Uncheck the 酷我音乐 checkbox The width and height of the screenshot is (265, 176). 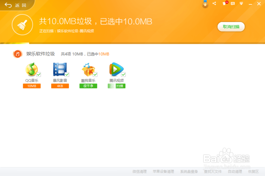[x=95, y=74]
